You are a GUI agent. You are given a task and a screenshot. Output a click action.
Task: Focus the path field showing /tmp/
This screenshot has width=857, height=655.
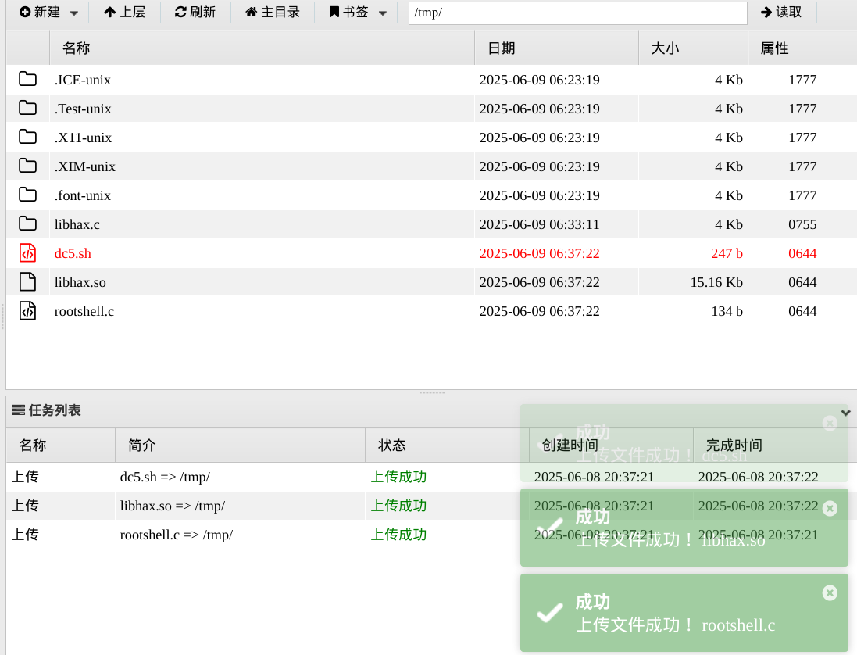tap(577, 13)
